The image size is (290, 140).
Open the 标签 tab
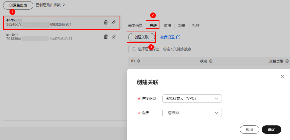click(x=196, y=26)
